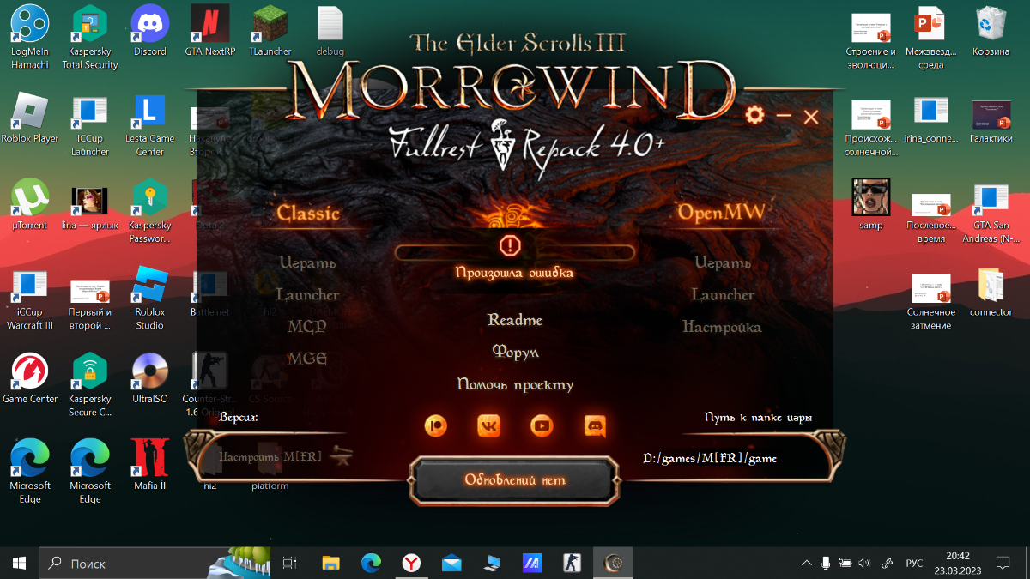Select the debug file on desktop
Image resolution: width=1030 pixels, height=579 pixels.
coord(330,30)
